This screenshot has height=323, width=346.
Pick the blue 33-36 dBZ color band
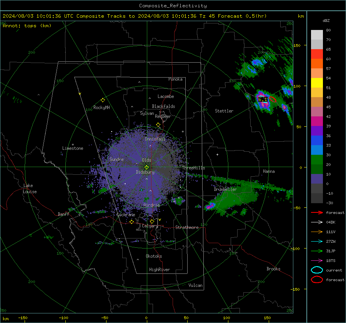pyautogui.click(x=317, y=141)
